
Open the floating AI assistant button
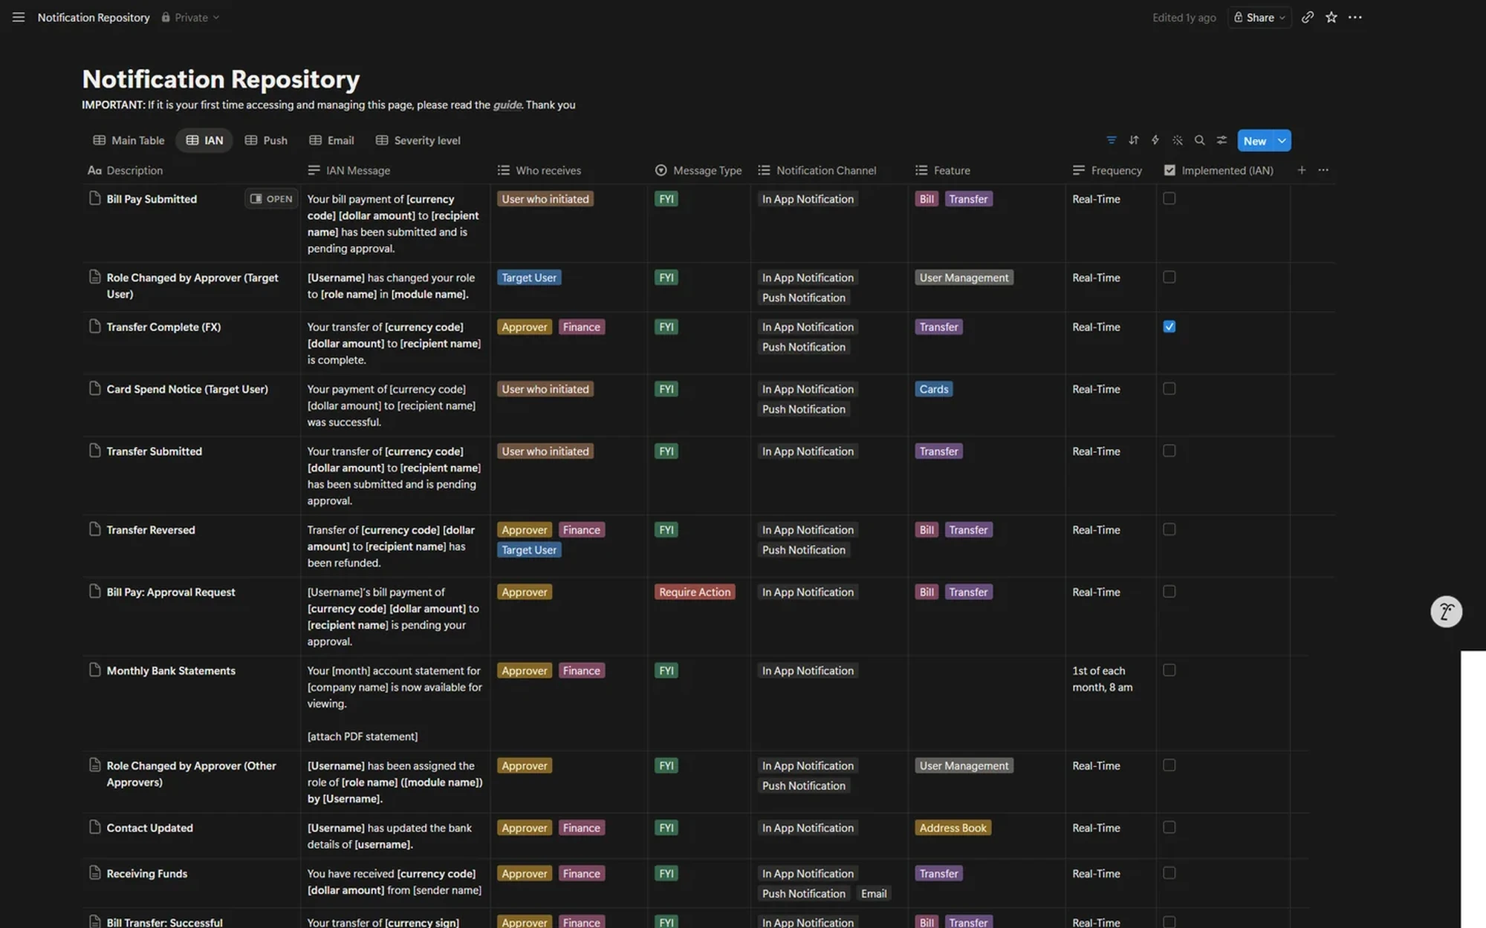click(1446, 612)
